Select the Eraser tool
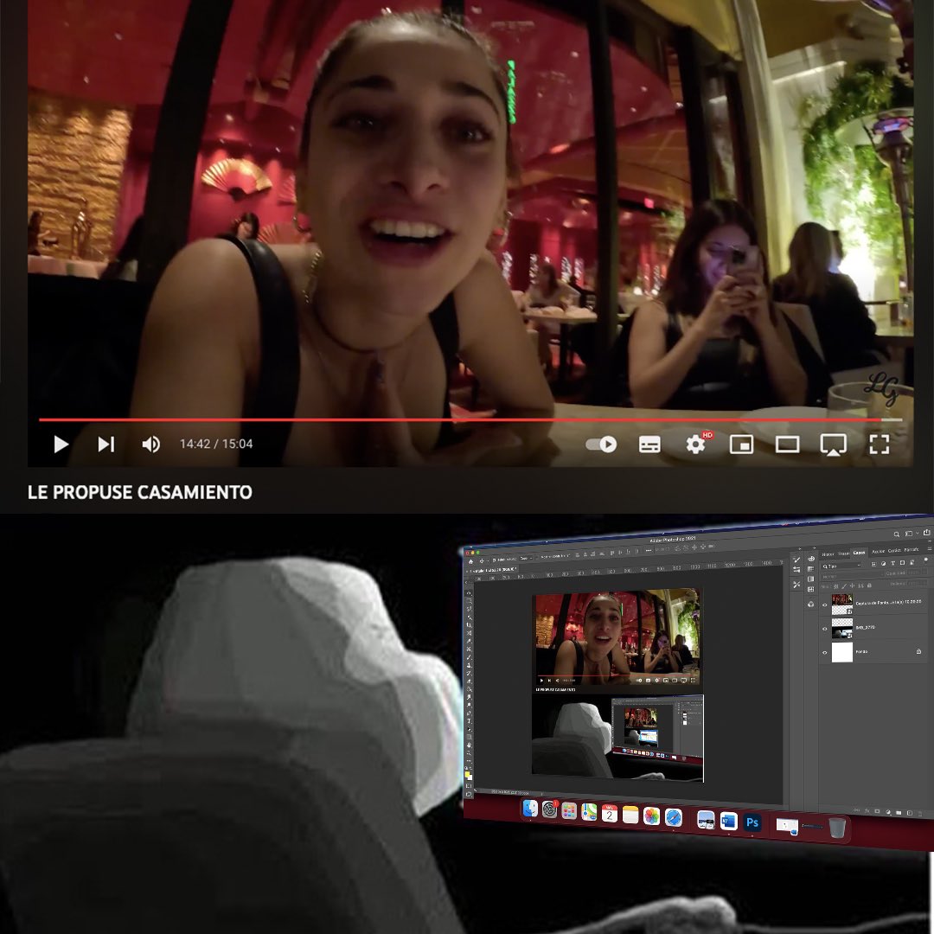934x934 pixels. click(x=469, y=681)
